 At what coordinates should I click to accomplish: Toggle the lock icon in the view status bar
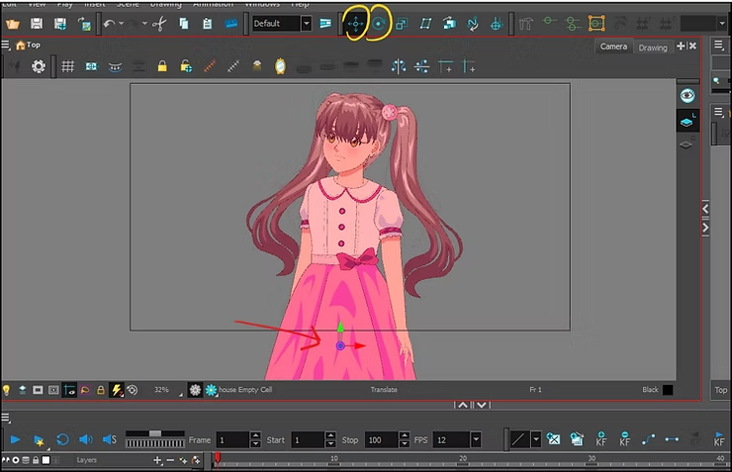(x=100, y=390)
